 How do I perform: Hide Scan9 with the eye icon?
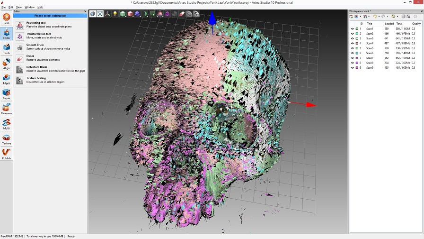(353, 68)
